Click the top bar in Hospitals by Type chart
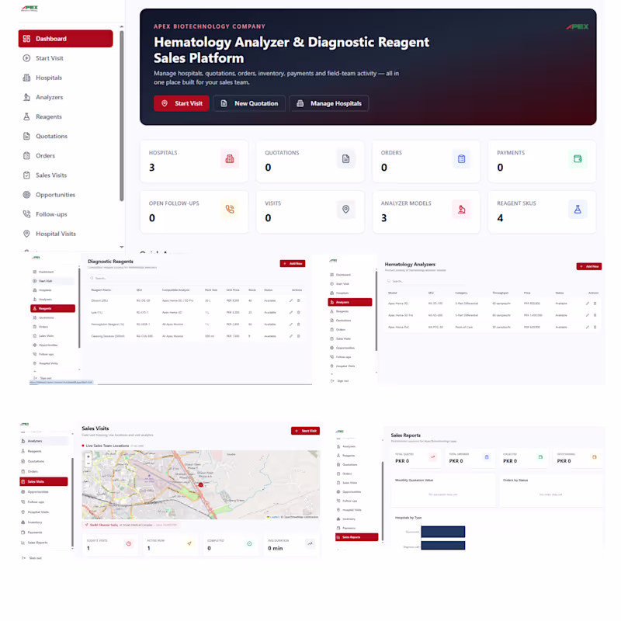Viewport: 621px width, 621px height. (443, 532)
